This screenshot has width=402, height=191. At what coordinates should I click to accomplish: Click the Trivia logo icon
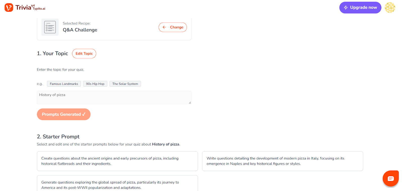pos(9,8)
